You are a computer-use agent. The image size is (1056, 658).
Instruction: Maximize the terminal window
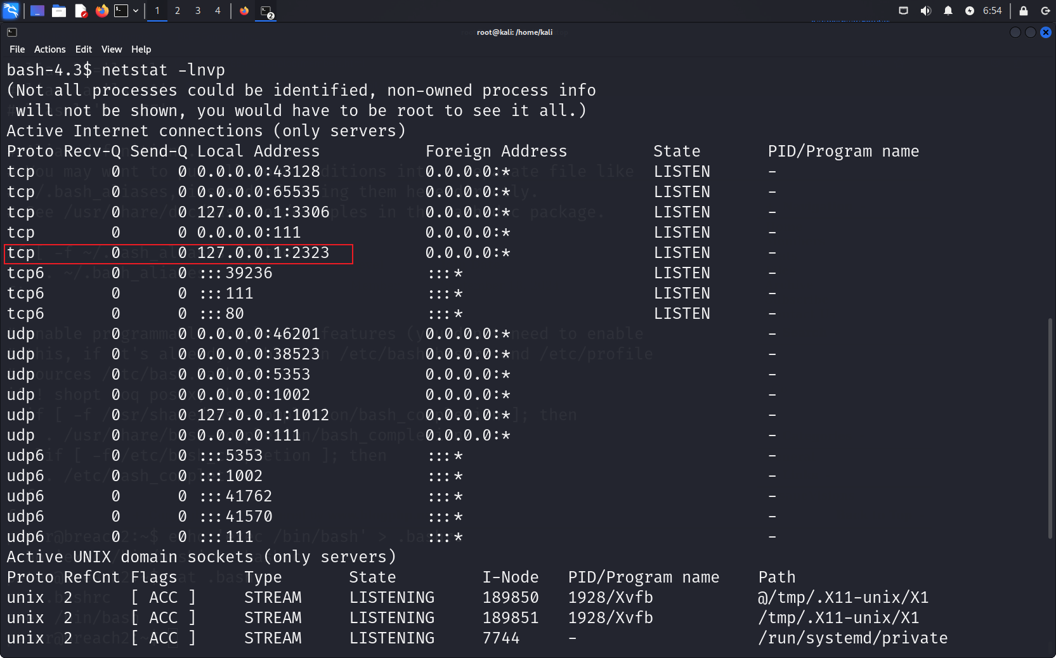click(1031, 32)
